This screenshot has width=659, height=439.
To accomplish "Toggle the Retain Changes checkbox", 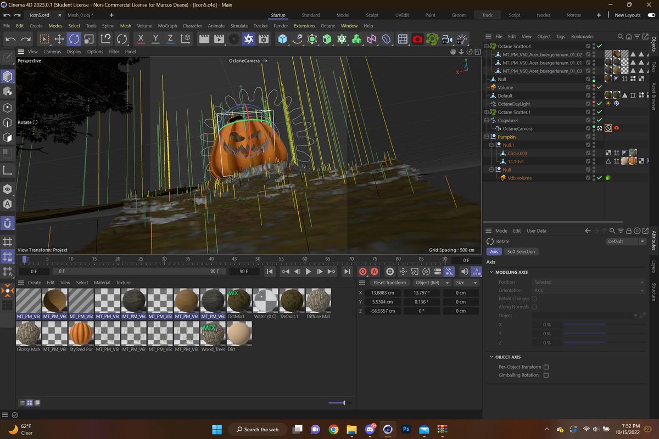I will pos(534,299).
